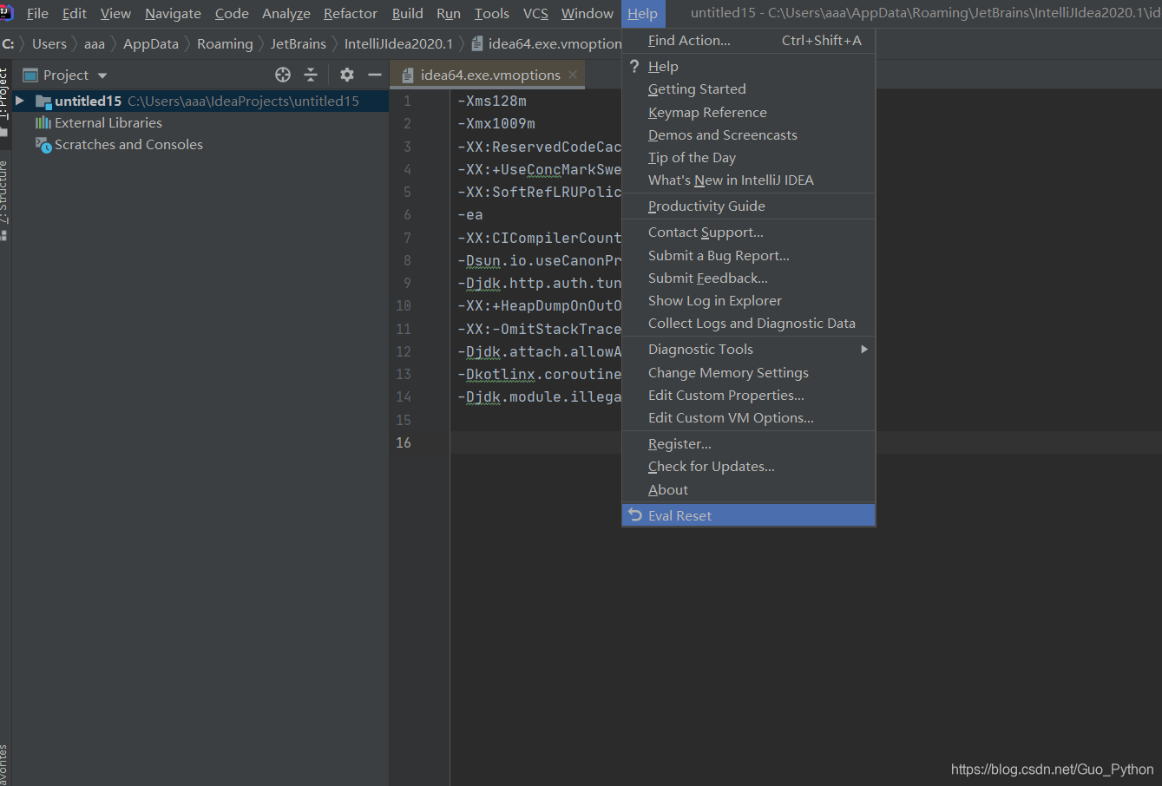
Task: Click the locate/select opened file target icon
Action: (283, 75)
